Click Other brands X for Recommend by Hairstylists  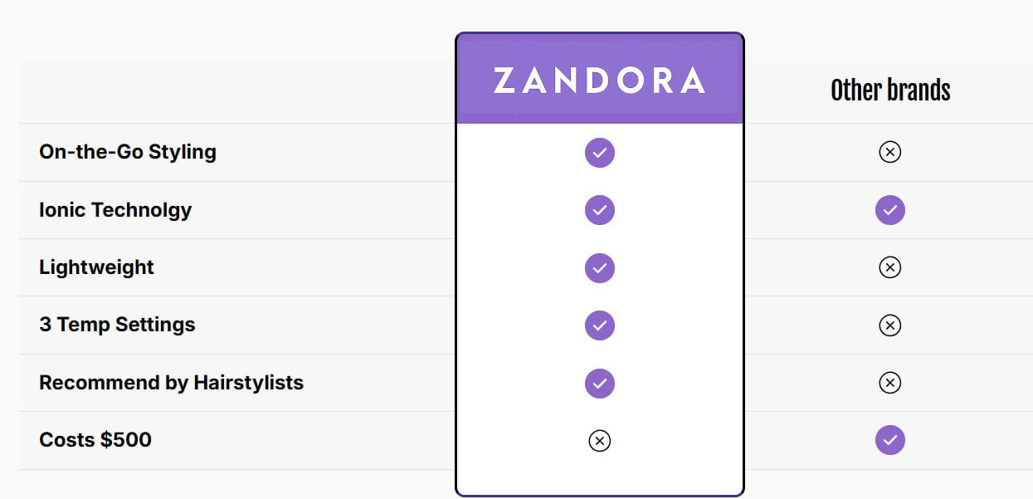pos(889,383)
